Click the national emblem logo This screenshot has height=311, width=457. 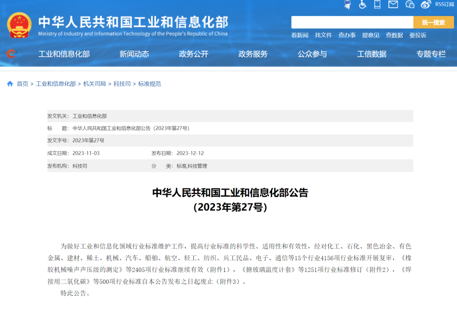point(19,25)
